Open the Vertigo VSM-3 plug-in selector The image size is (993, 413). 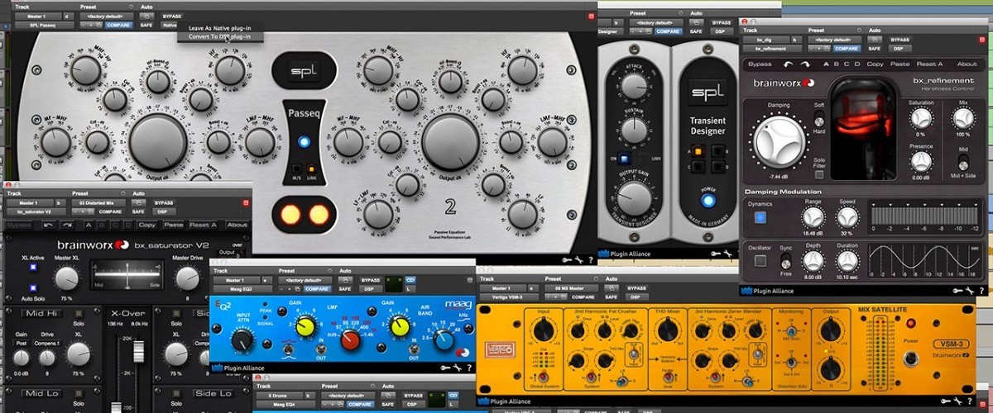[509, 297]
